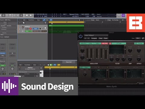145x109 pixels.
Task: Adjust the #default track volume knob
Action: click(45, 28)
